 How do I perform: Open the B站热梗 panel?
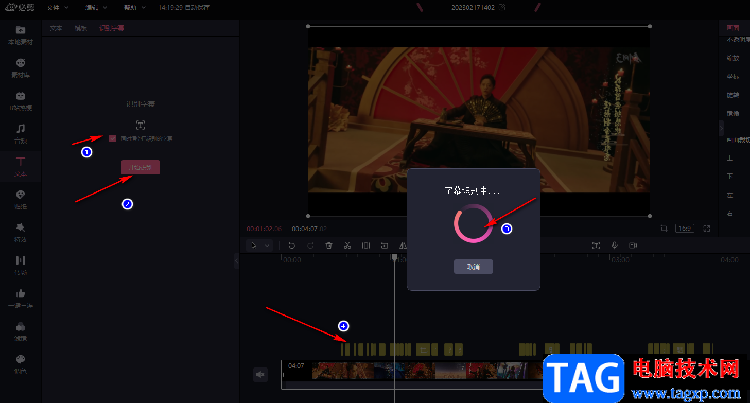click(x=21, y=101)
